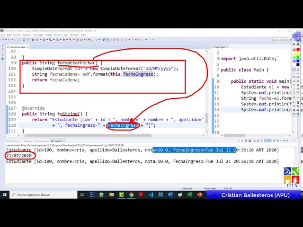Select the highlighter marker tool in annotation toolbar
Image resolution: width=303 pixels, height=227 pixels.
pos(298,70)
